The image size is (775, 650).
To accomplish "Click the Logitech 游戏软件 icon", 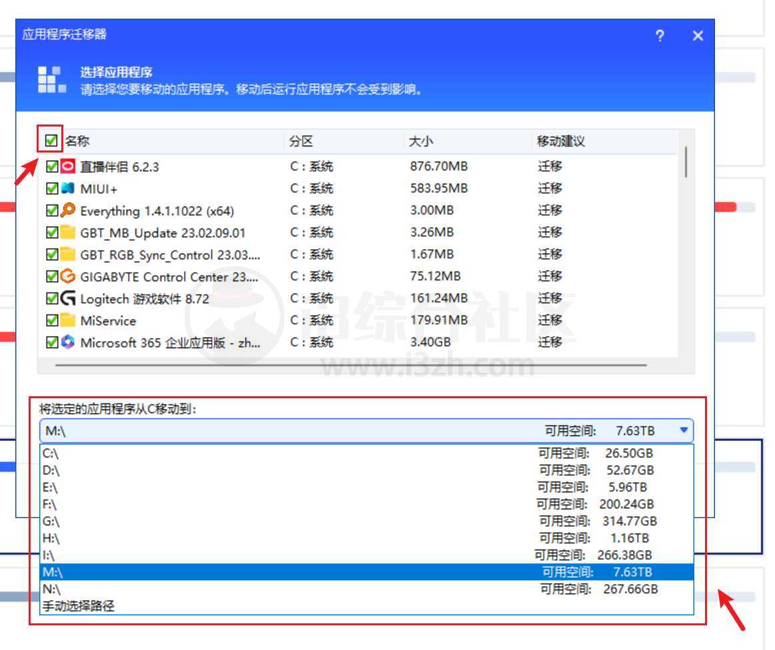I will [x=68, y=298].
